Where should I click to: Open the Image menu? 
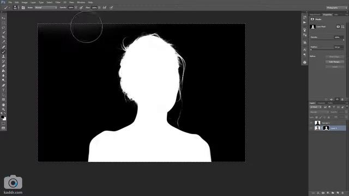[x=25, y=2]
